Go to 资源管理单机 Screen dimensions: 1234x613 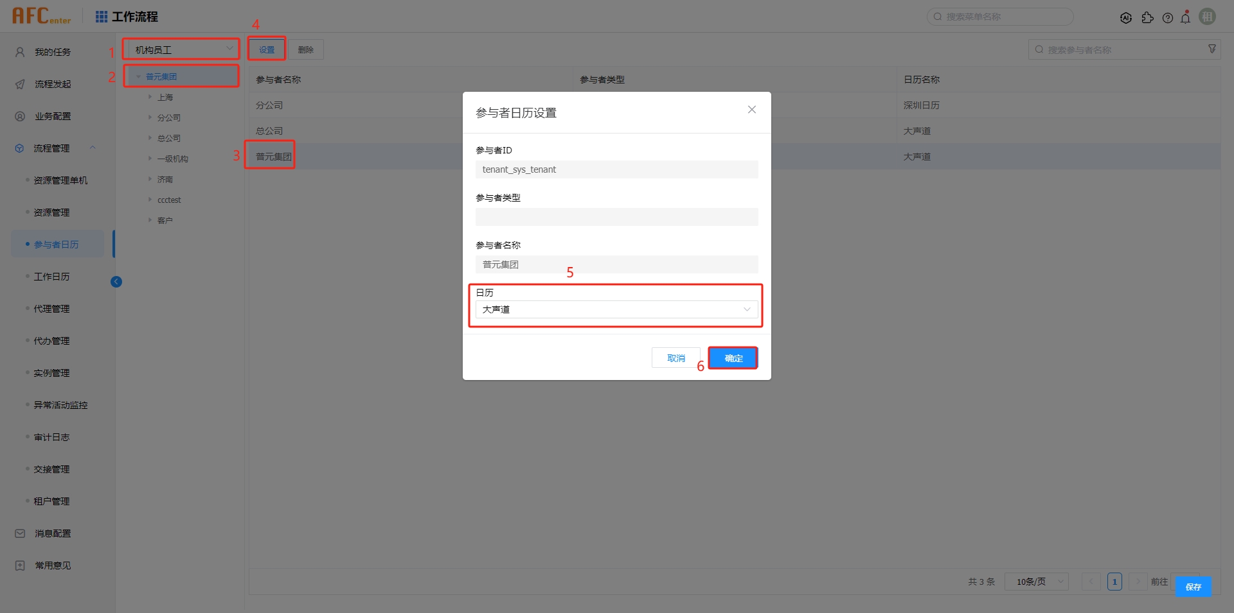[x=60, y=180]
